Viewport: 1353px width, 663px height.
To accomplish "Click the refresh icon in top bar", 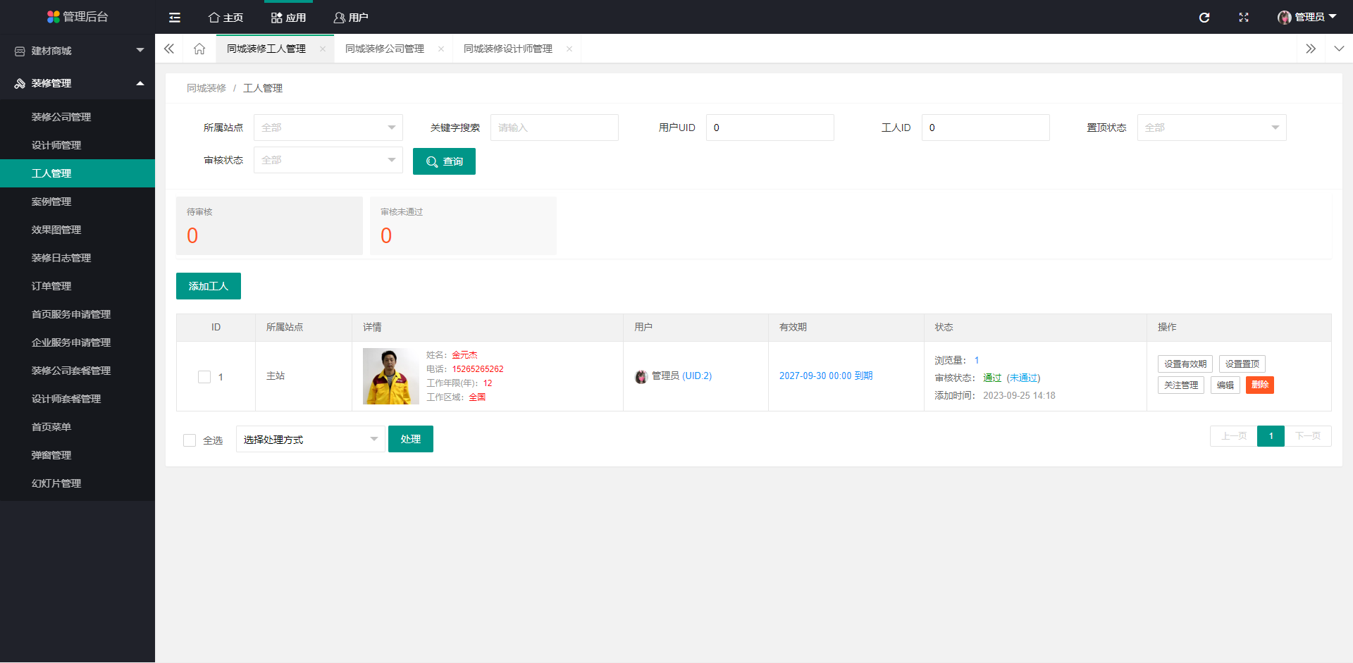I will [x=1204, y=18].
